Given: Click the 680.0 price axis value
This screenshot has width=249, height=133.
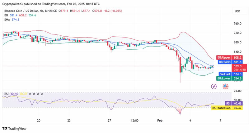Looking at the screenshot, I should [x=237, y=42].
